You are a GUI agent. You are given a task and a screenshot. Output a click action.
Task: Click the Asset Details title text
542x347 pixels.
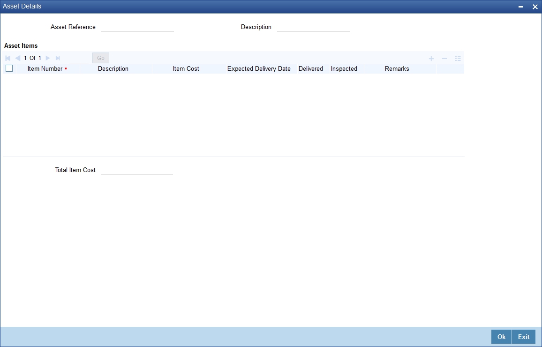22,6
